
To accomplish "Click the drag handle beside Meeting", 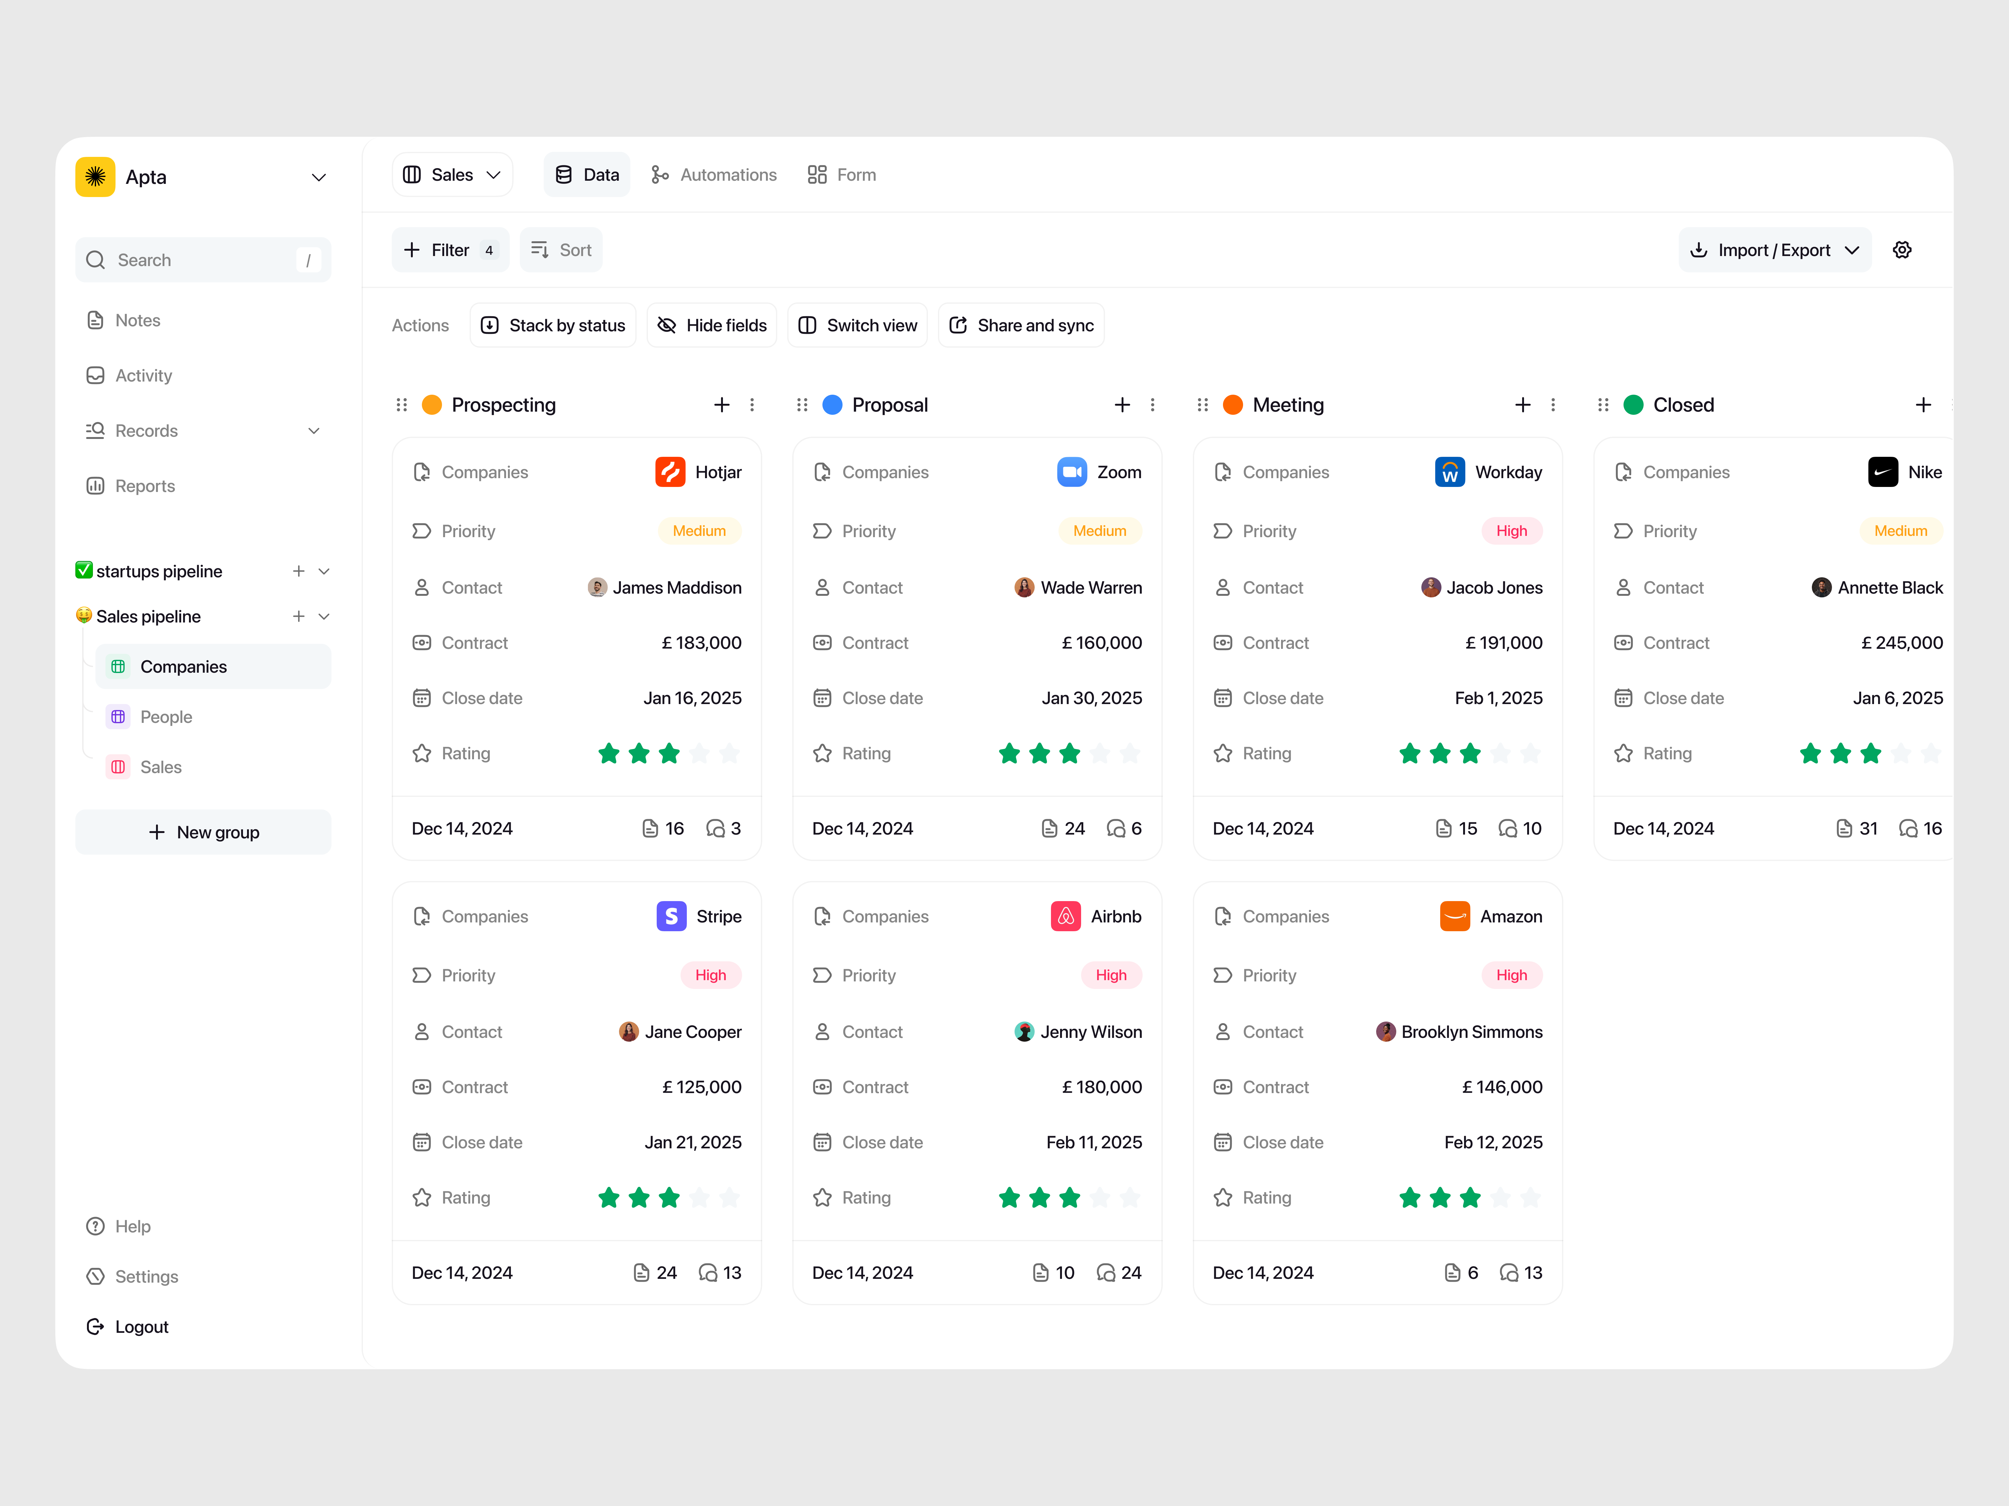I will tap(1203, 405).
